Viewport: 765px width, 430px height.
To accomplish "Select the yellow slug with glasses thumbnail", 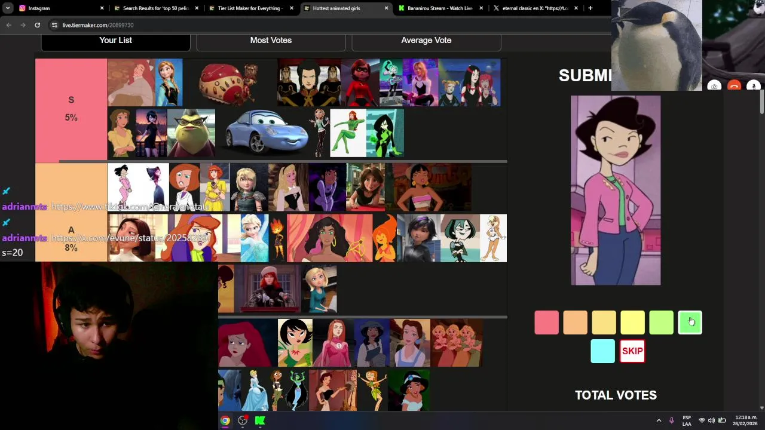I will coord(191,133).
